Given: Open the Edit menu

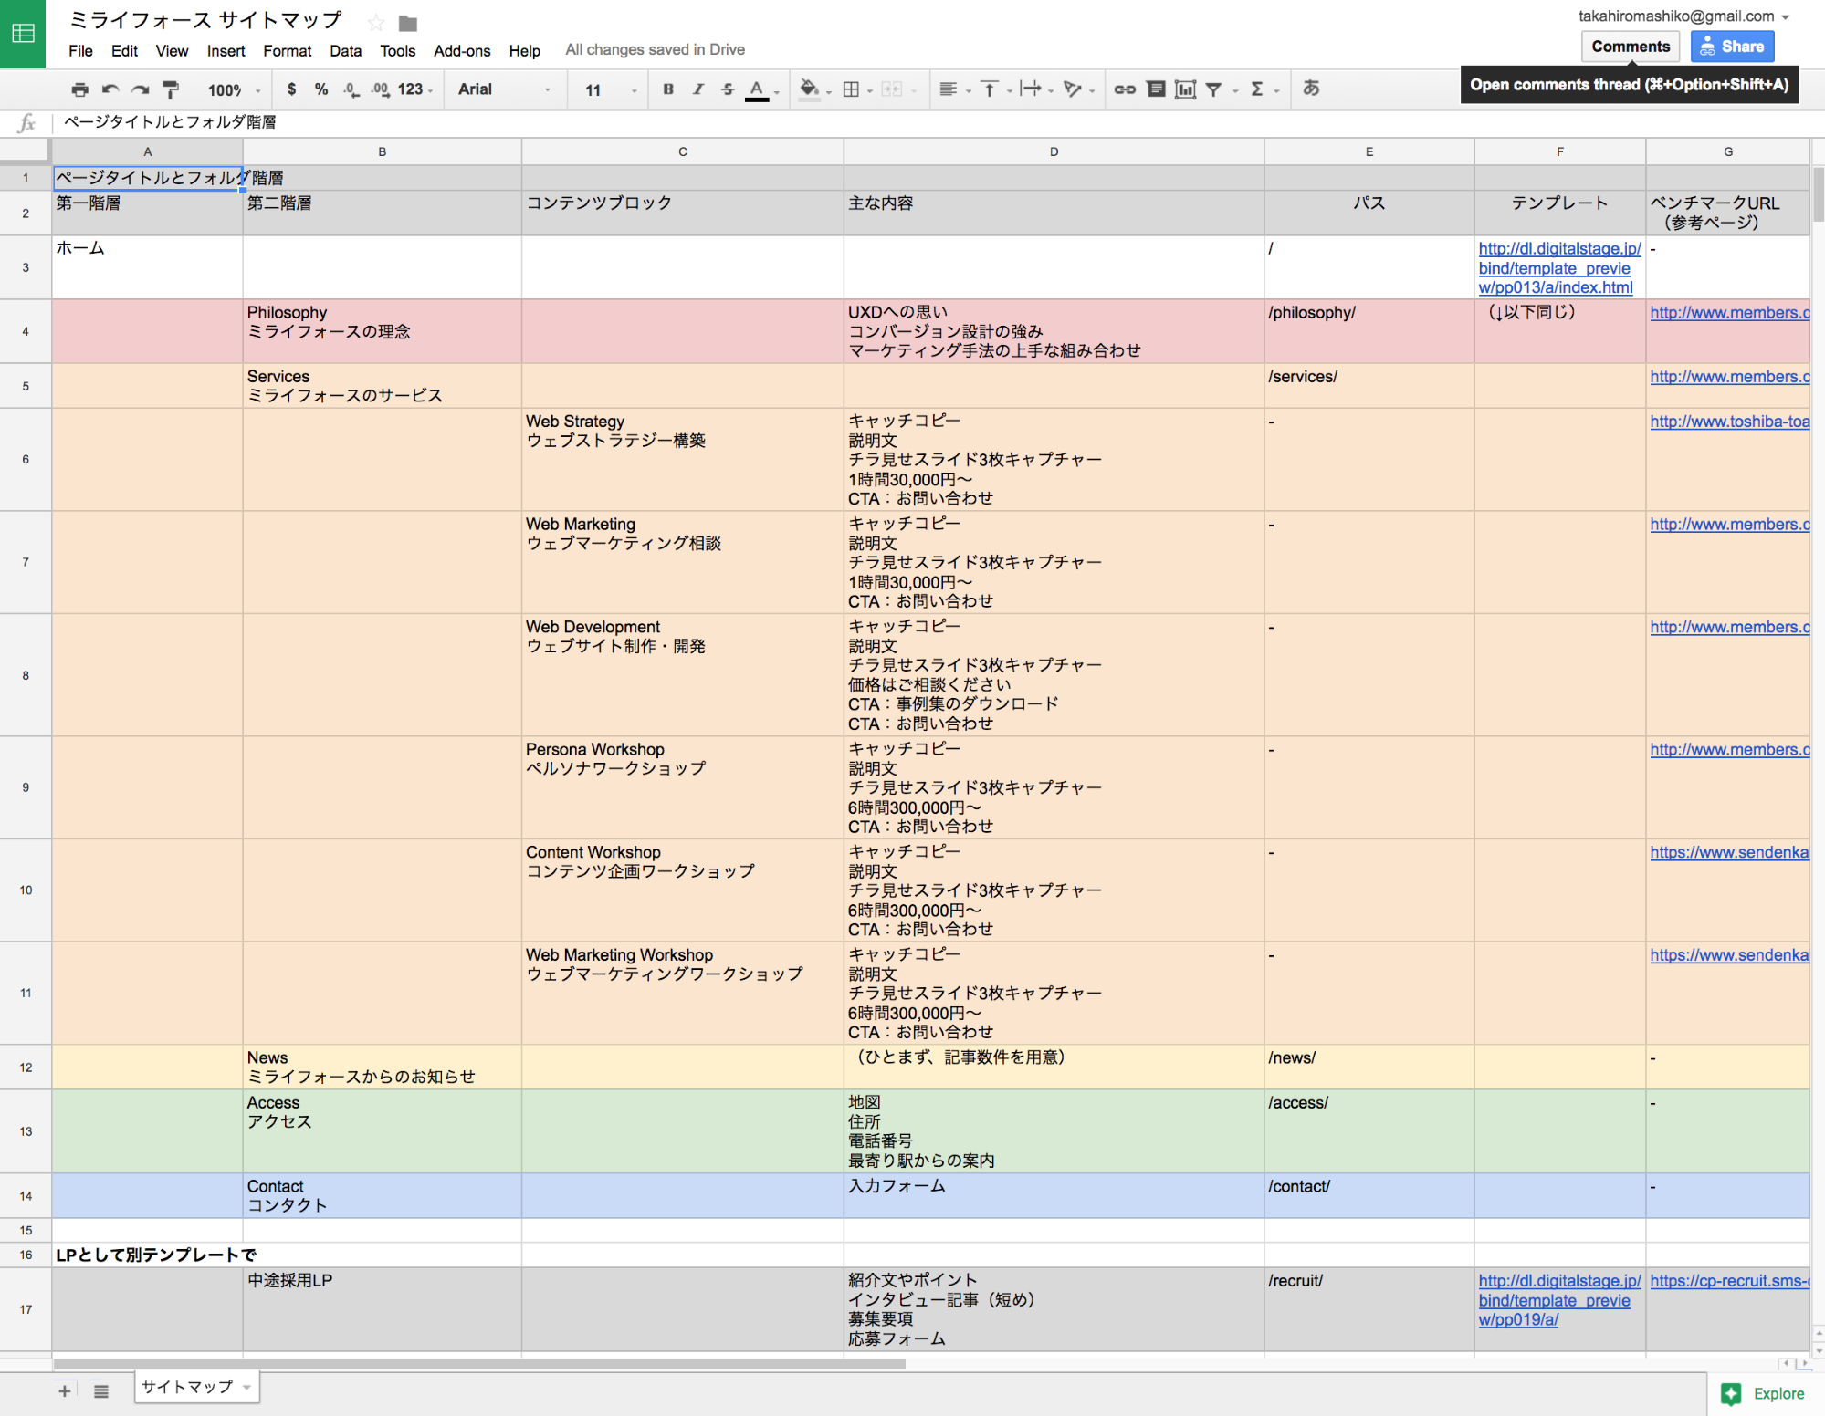Looking at the screenshot, I should 124,51.
